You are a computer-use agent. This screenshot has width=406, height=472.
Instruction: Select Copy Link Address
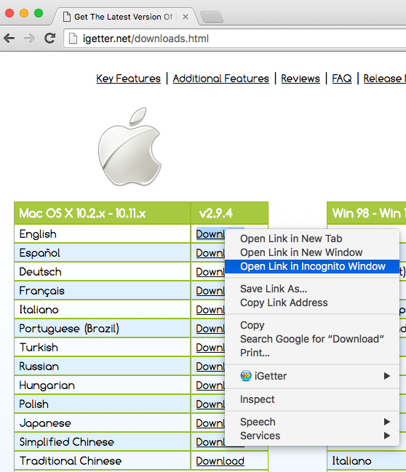312,303
